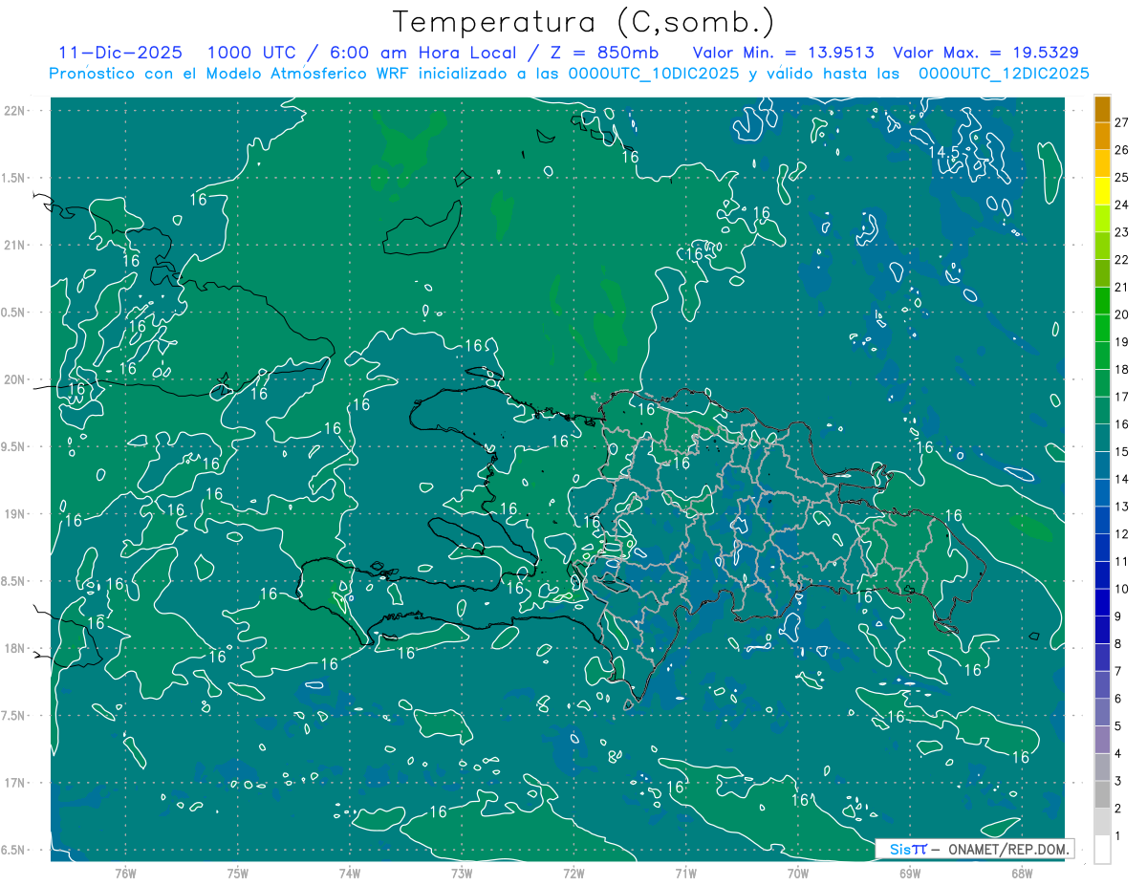
Task: Click the title 'Temperatura (C,somb.)'
Action: click(584, 23)
